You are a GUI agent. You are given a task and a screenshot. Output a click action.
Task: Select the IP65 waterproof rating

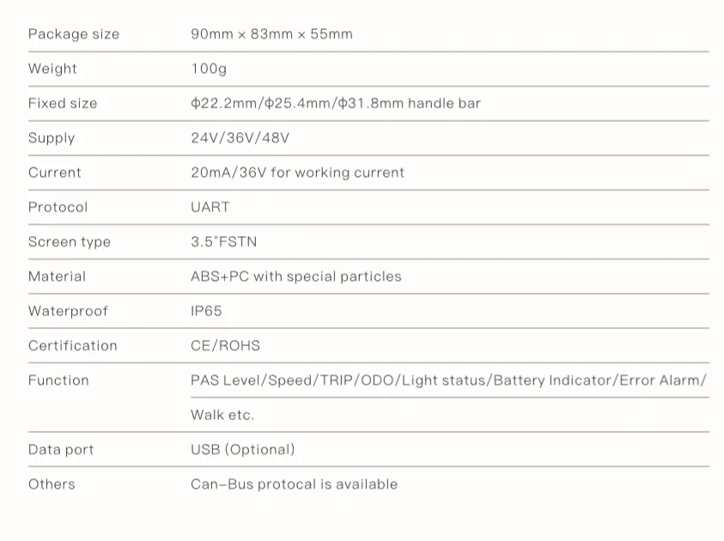click(x=206, y=311)
